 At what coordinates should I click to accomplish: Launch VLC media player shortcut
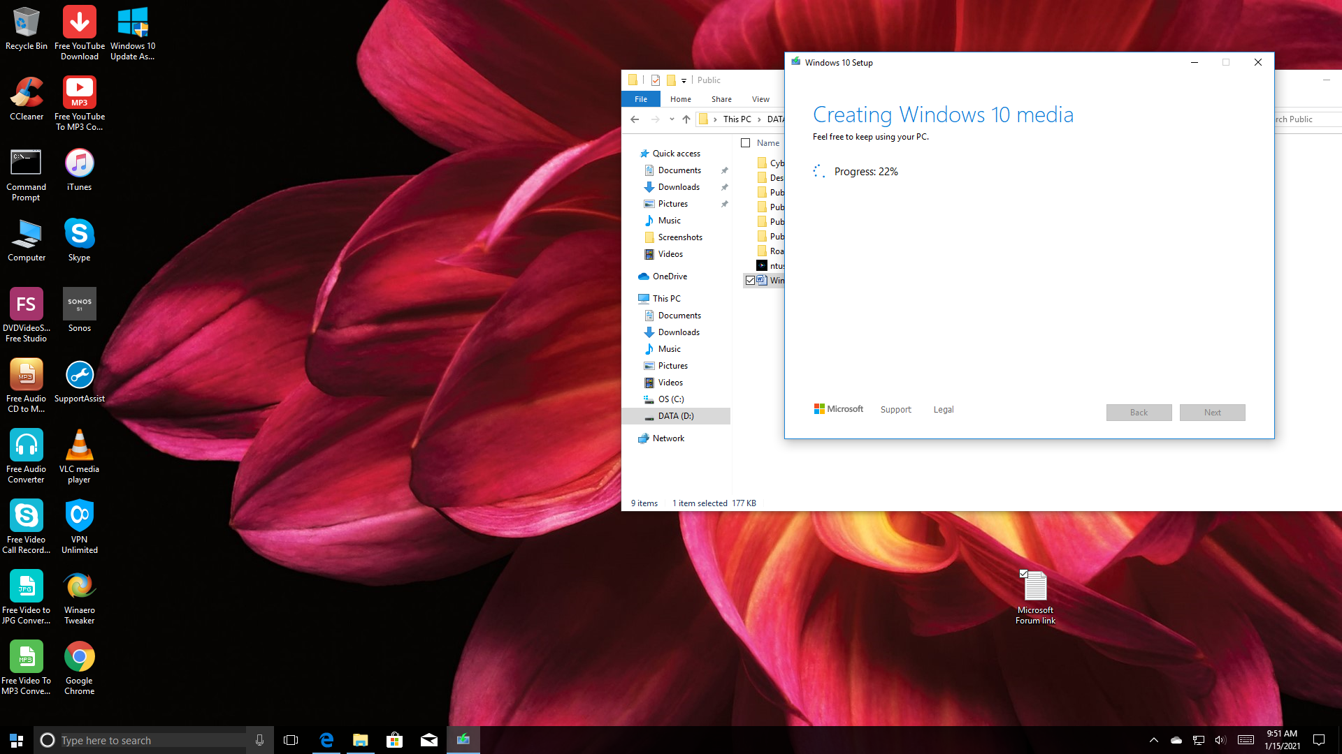coord(80,456)
